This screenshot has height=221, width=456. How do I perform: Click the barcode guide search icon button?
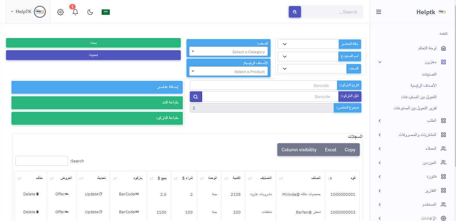[196, 97]
